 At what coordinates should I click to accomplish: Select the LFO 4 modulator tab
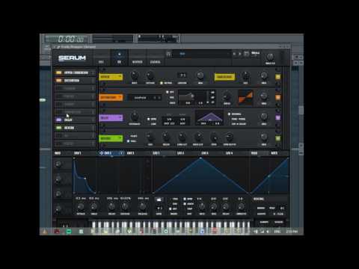tap(230, 153)
